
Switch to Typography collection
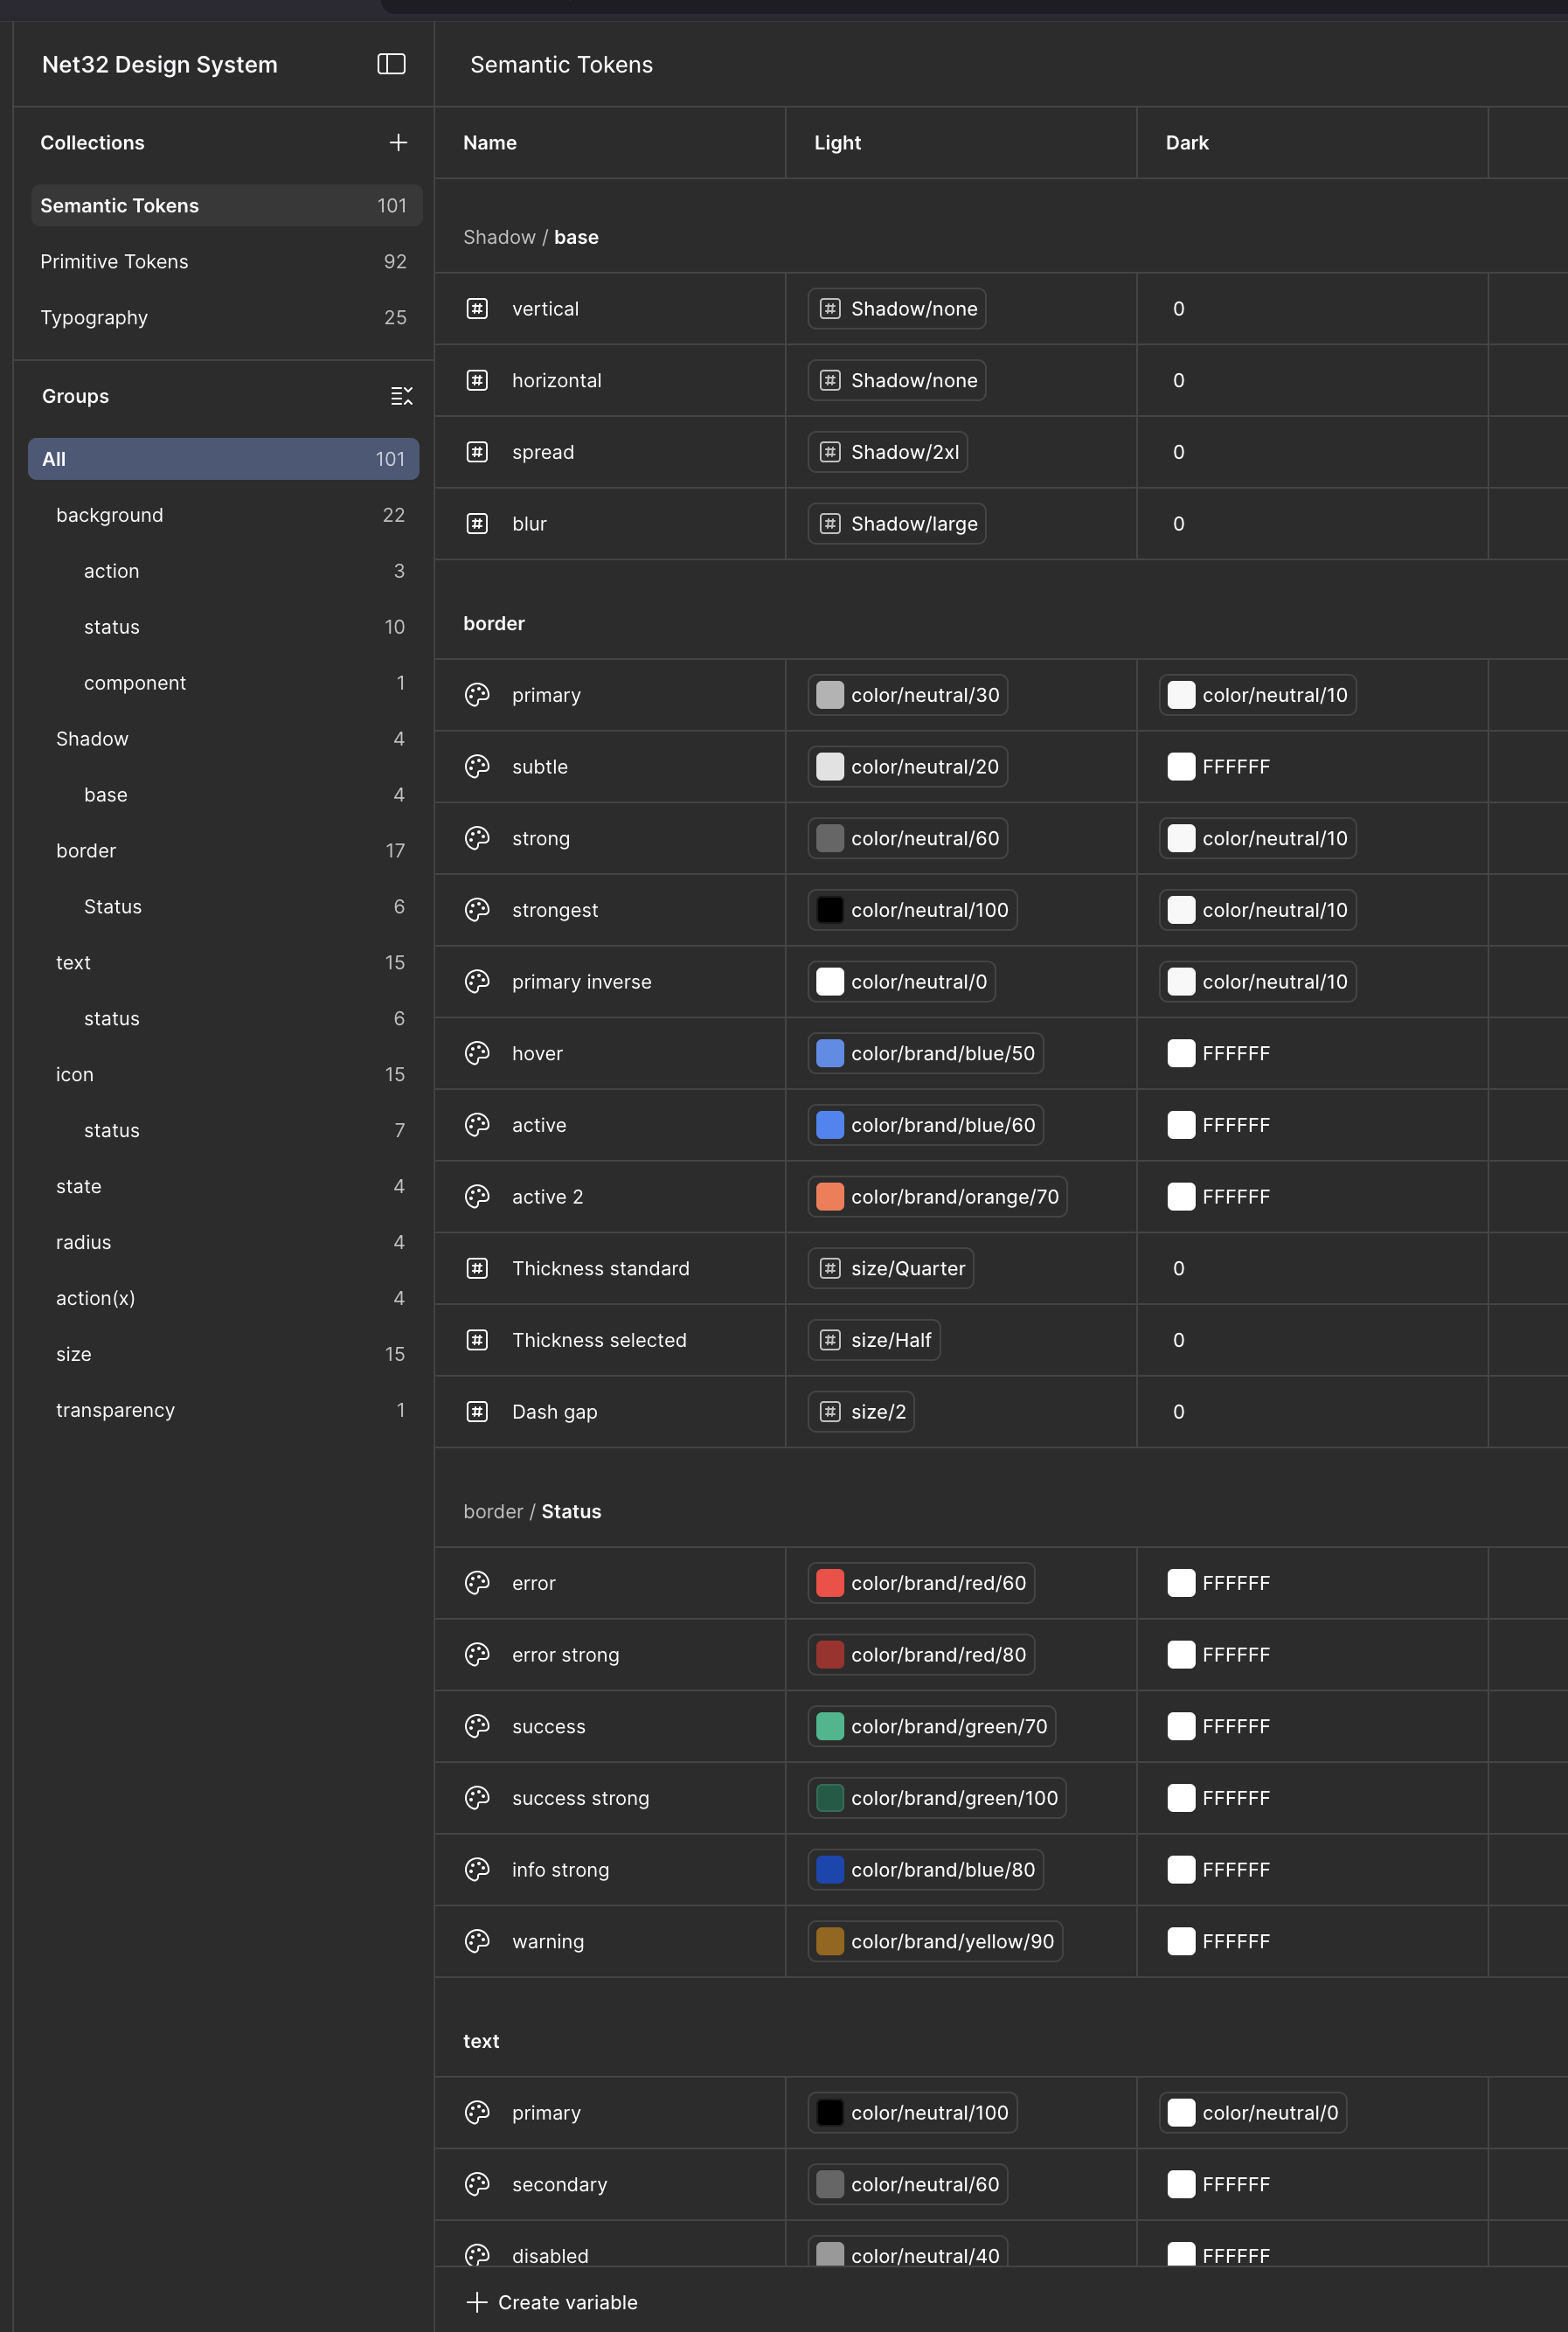(x=226, y=317)
